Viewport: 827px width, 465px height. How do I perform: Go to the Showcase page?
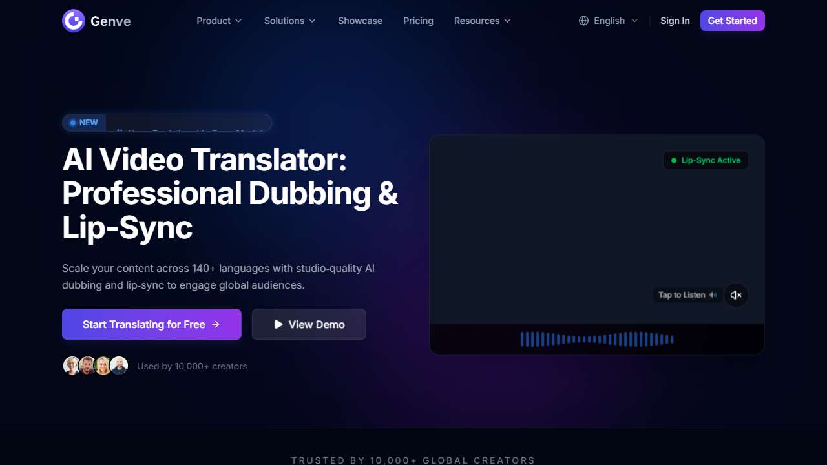pos(360,21)
